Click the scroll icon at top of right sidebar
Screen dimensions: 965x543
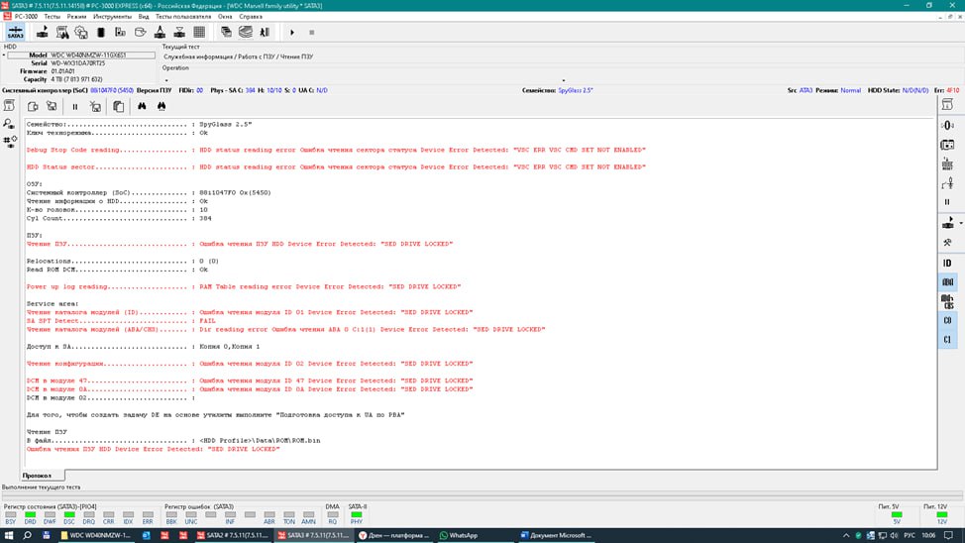948,105
